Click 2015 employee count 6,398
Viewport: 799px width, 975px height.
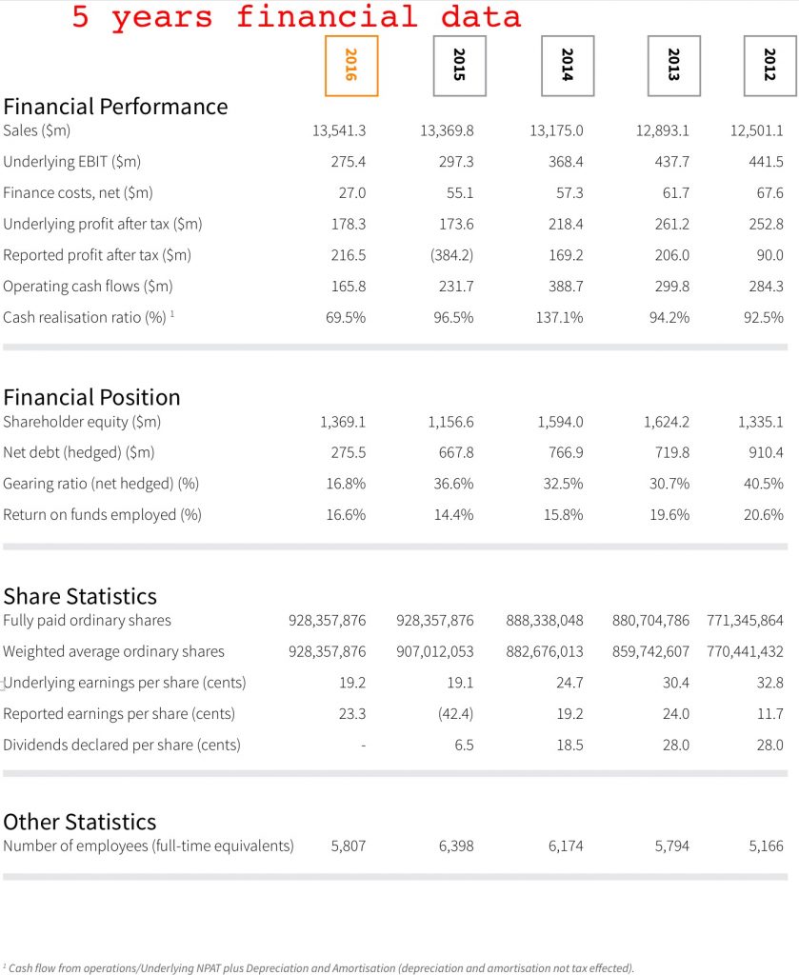[x=456, y=846]
